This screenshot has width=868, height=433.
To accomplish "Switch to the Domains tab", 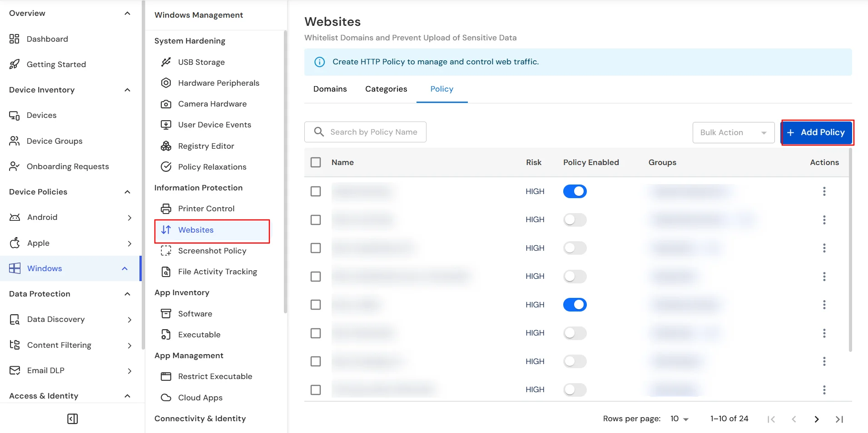I will coord(330,89).
